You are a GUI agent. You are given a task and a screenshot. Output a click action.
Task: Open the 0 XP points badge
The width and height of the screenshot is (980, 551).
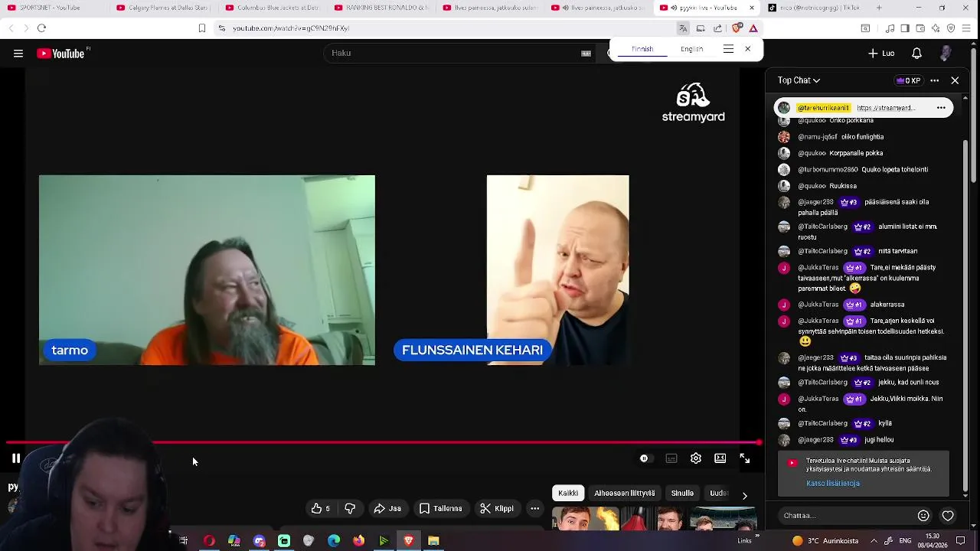pos(908,80)
